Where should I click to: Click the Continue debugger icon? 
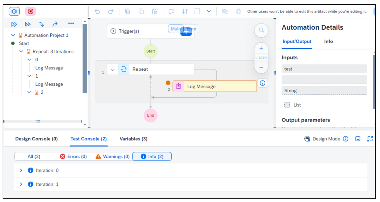[14, 24]
